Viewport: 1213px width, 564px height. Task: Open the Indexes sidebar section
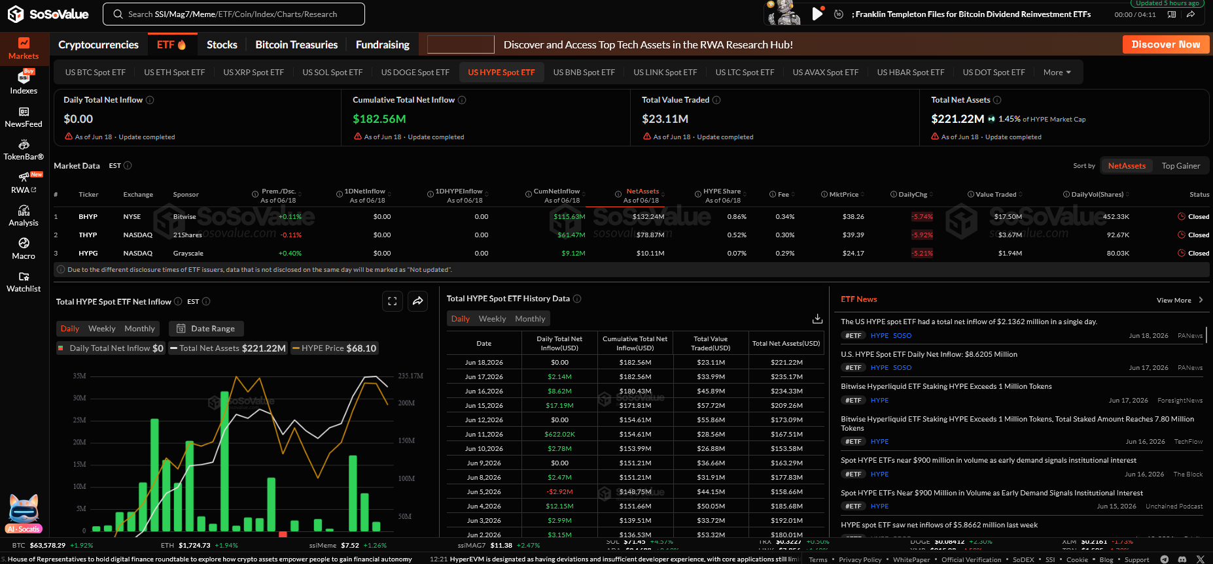24,83
